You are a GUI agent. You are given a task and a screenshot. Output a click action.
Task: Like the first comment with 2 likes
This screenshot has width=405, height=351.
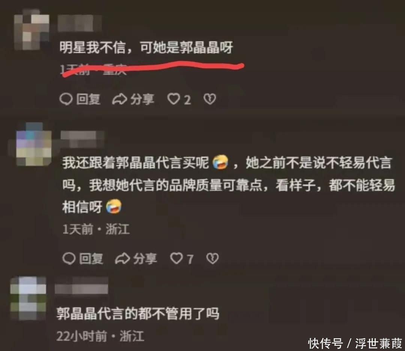pyautogui.click(x=173, y=99)
